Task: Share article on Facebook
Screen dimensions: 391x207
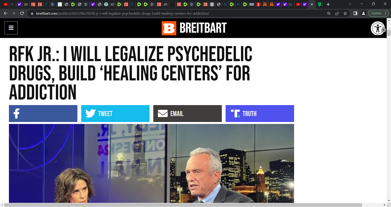Action: tap(43, 113)
